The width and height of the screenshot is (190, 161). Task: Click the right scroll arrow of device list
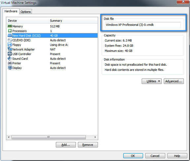(x=95, y=137)
